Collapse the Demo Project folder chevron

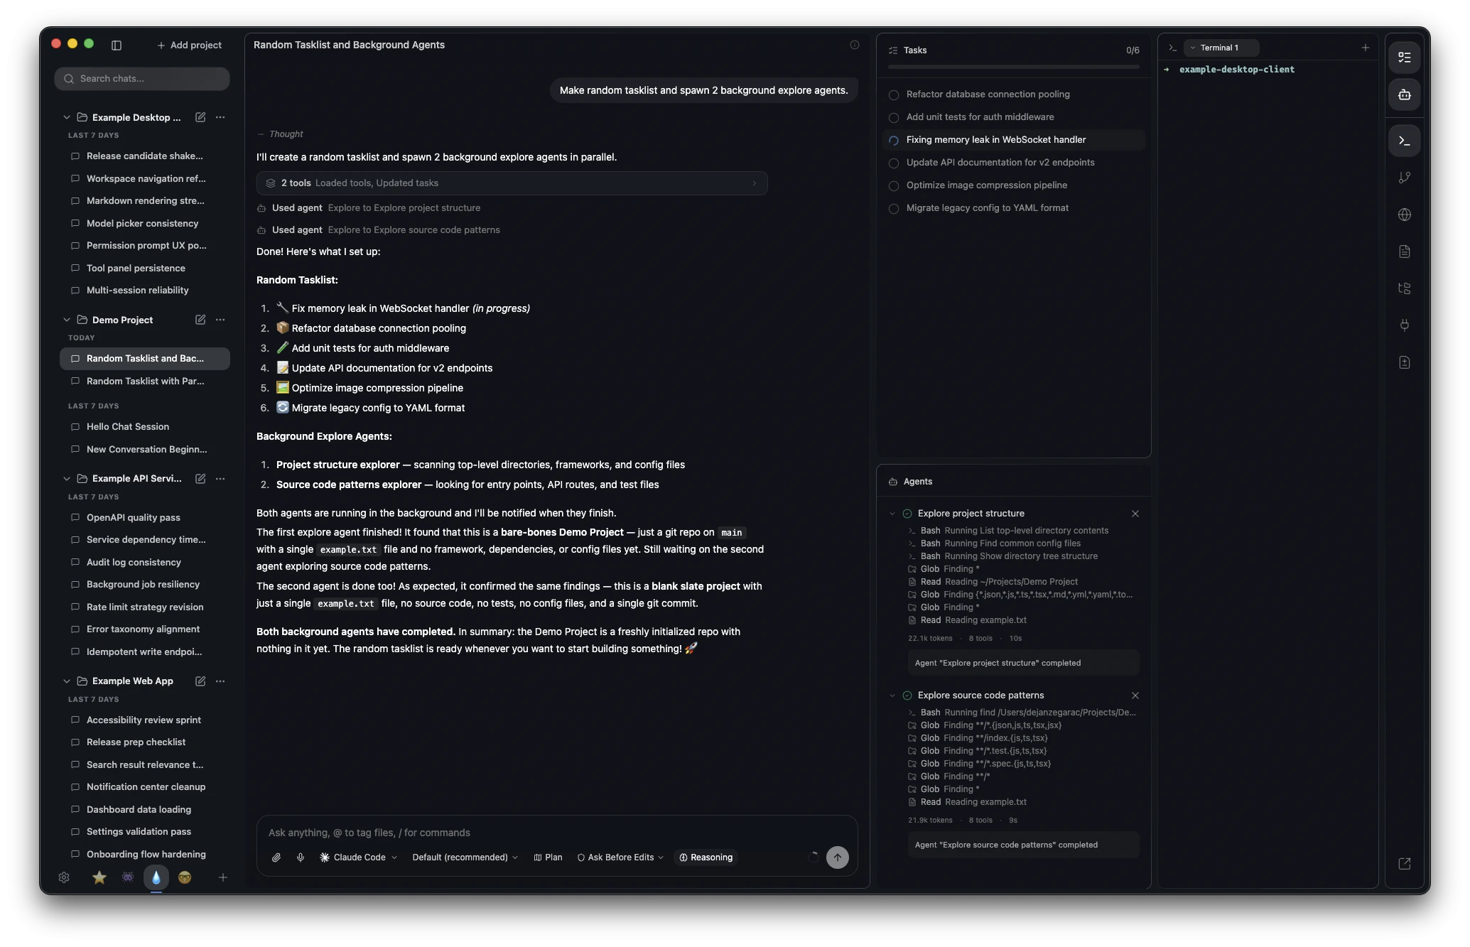coord(67,320)
